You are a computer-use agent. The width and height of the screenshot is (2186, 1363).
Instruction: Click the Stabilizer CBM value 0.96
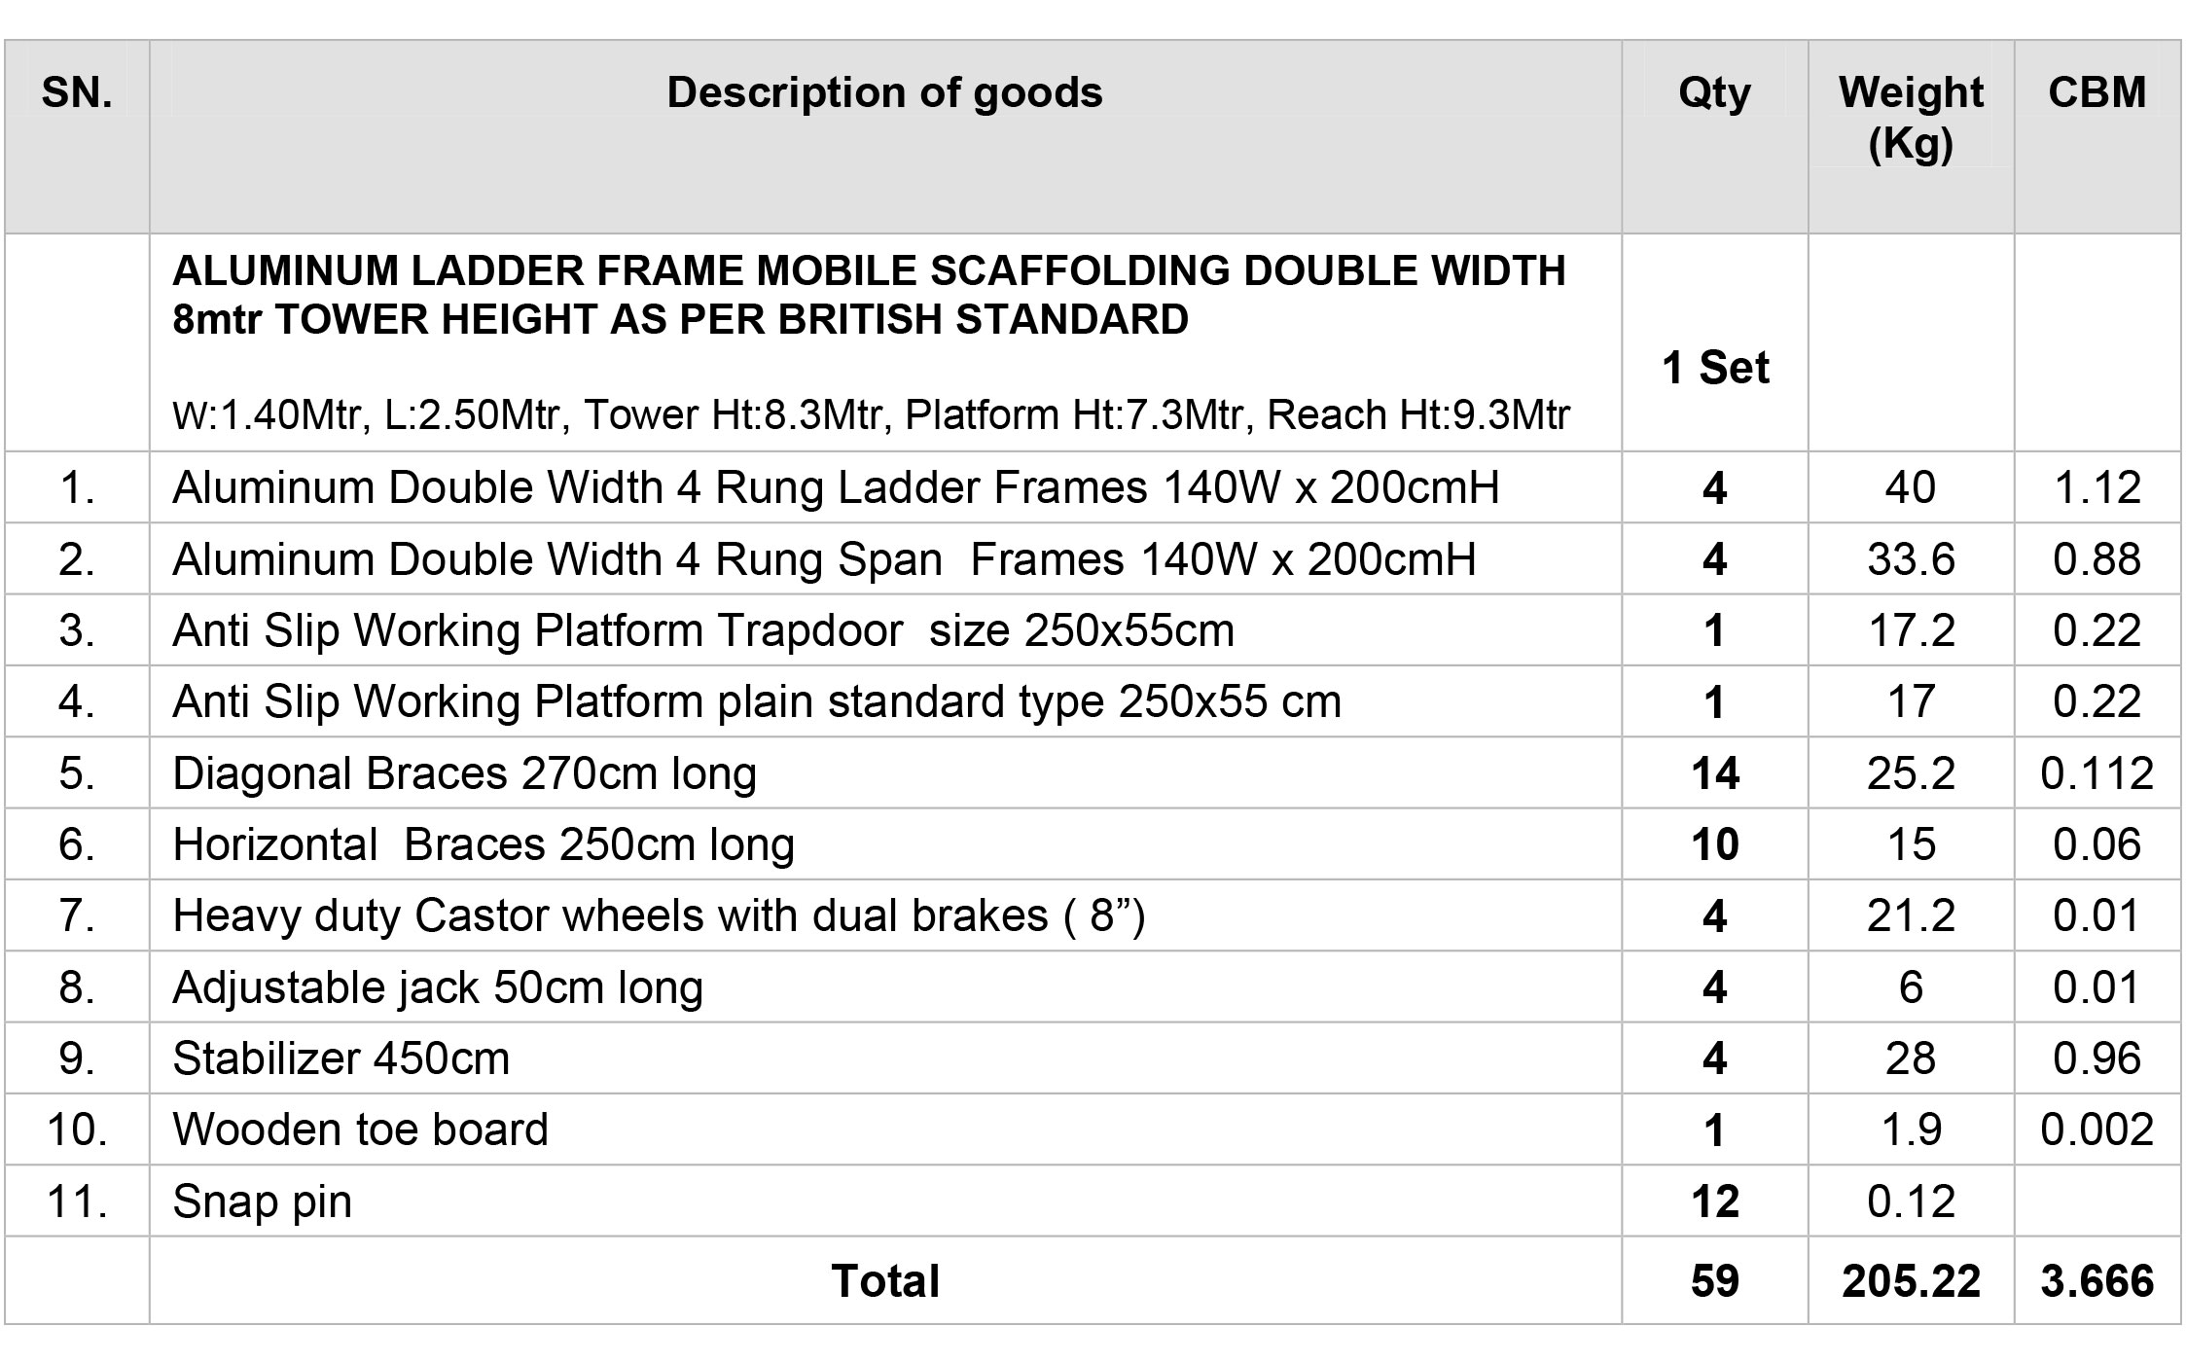(x=2096, y=1058)
